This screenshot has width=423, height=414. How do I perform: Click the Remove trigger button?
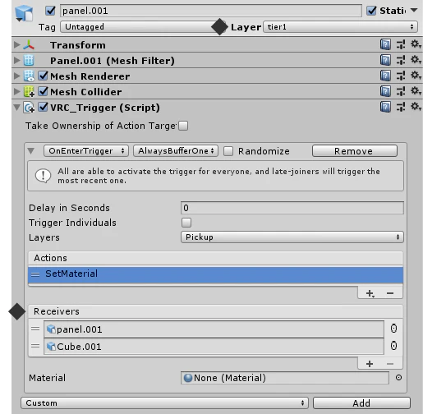(355, 151)
